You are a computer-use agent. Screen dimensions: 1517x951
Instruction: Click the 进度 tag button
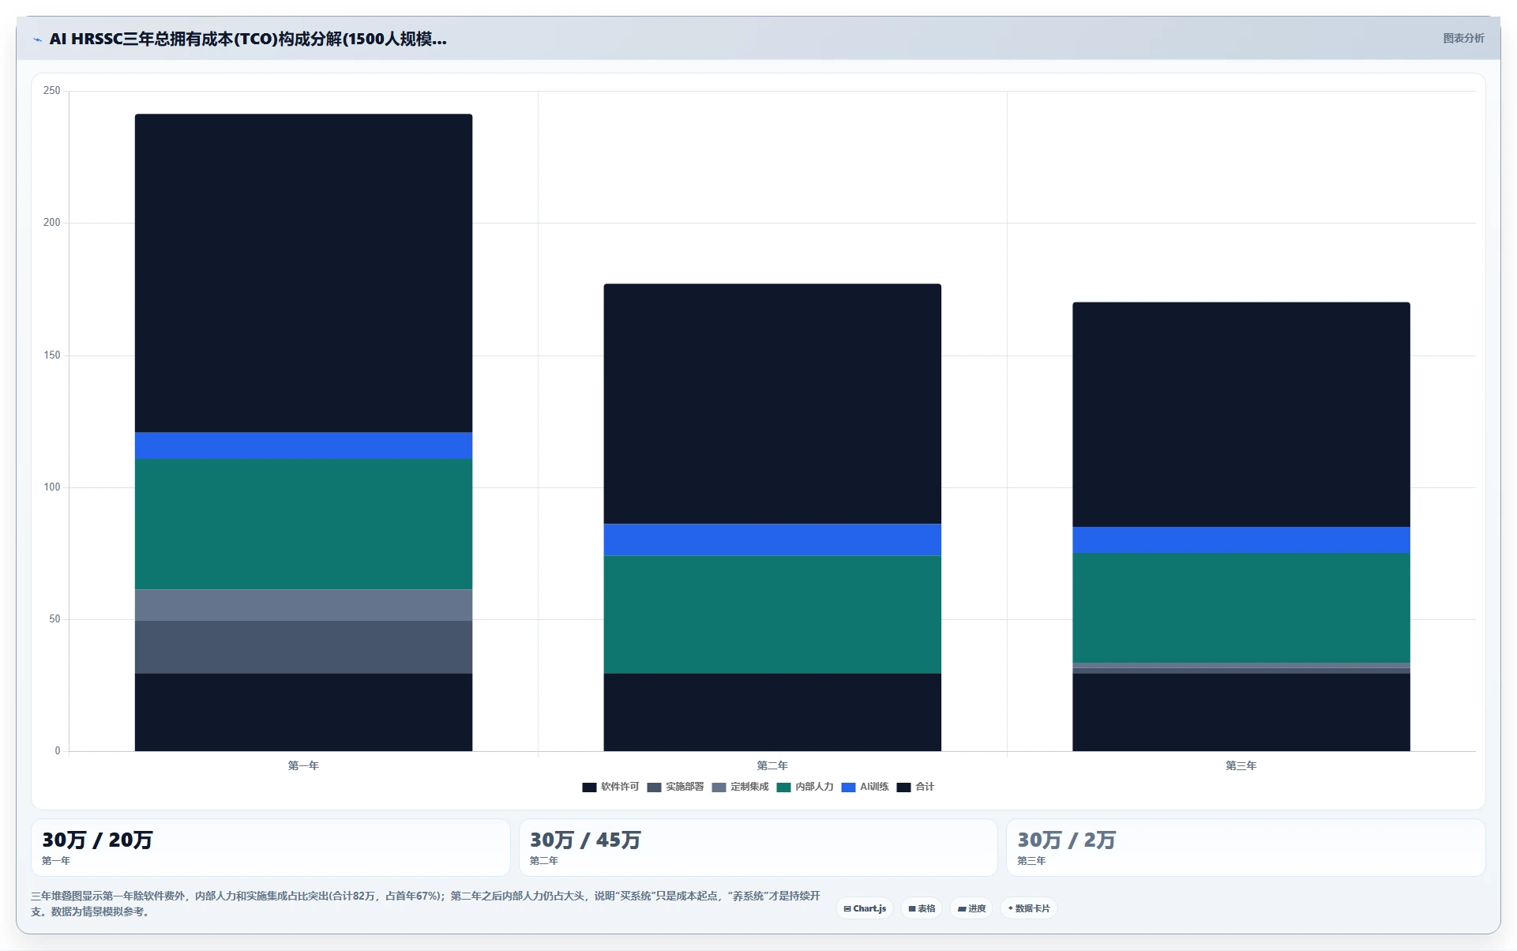pos(971,908)
